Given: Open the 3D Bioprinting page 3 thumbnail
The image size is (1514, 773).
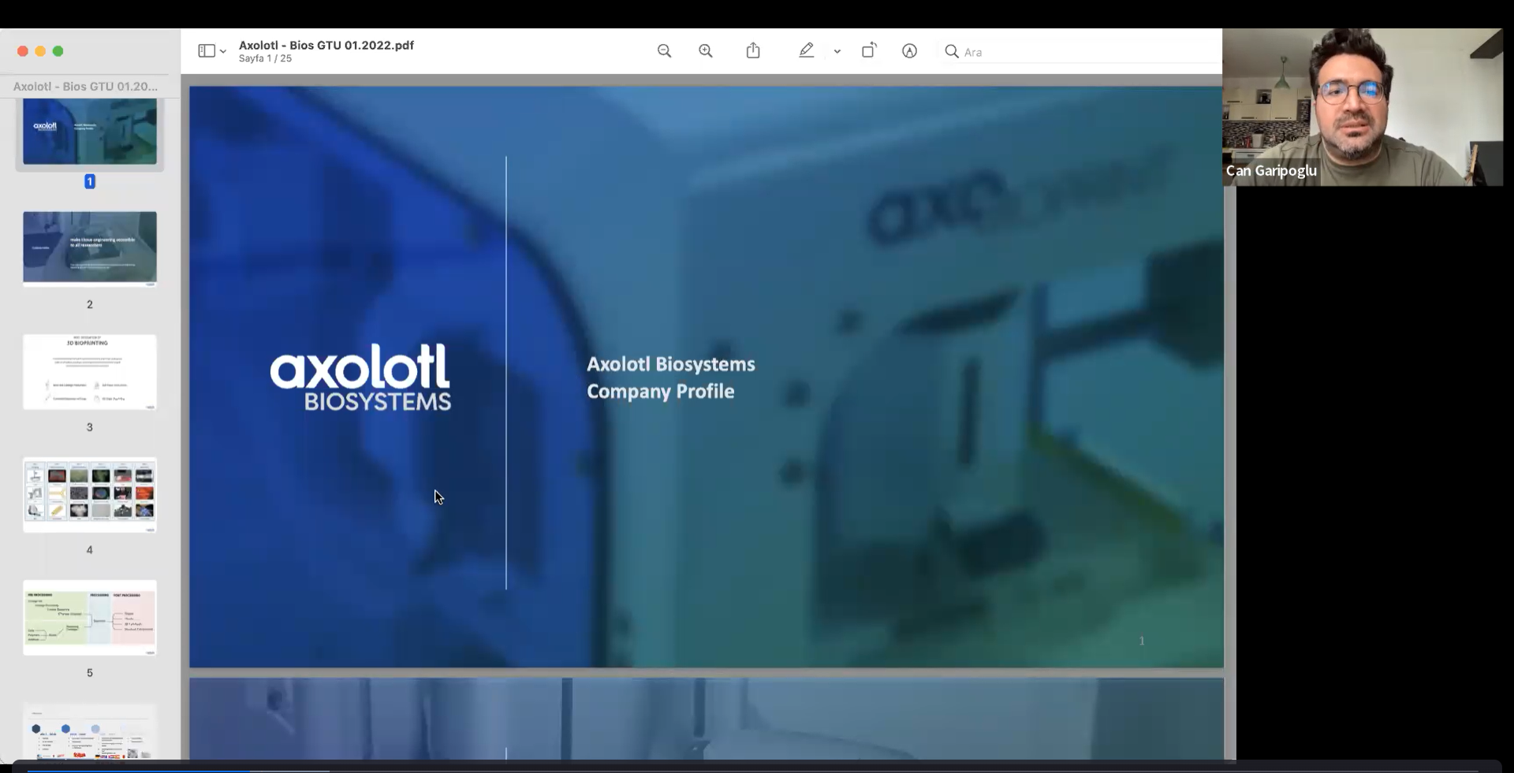Looking at the screenshot, I should 90,372.
